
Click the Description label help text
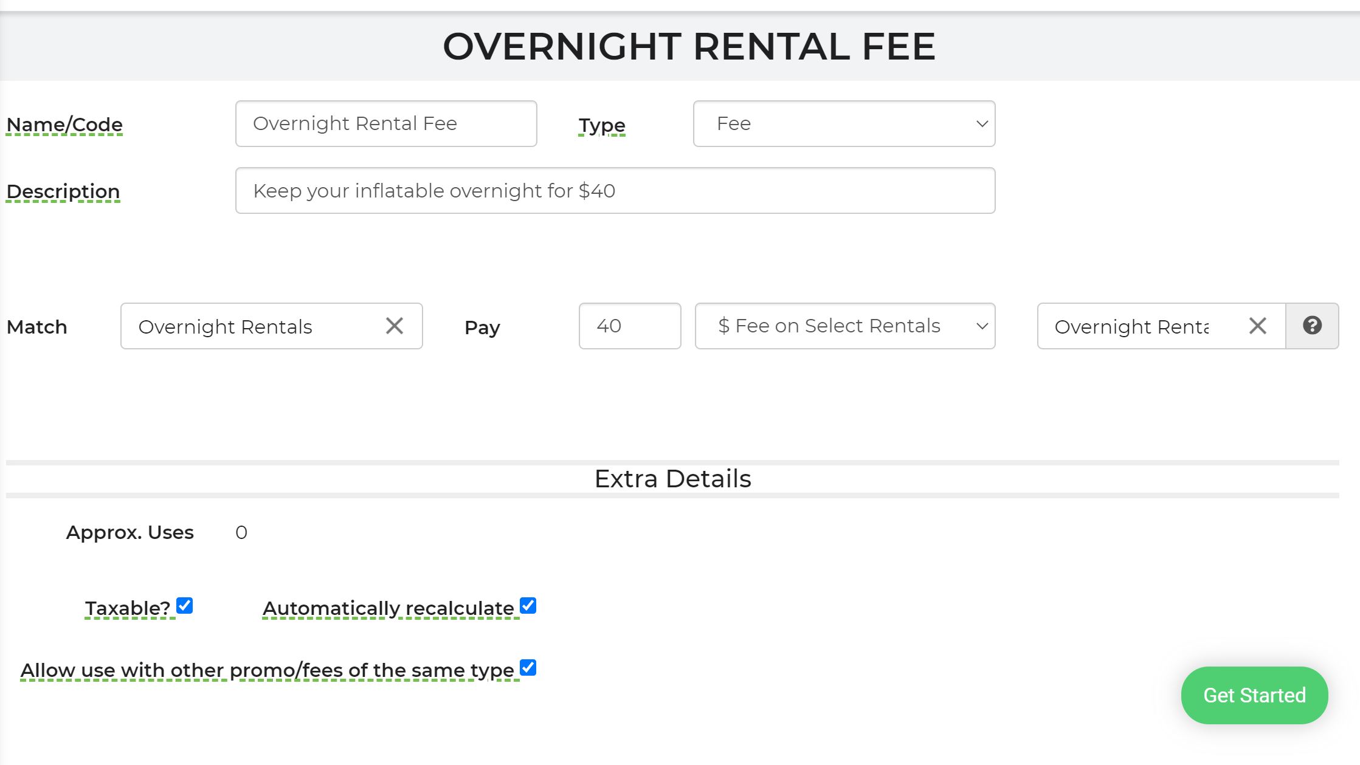63,191
